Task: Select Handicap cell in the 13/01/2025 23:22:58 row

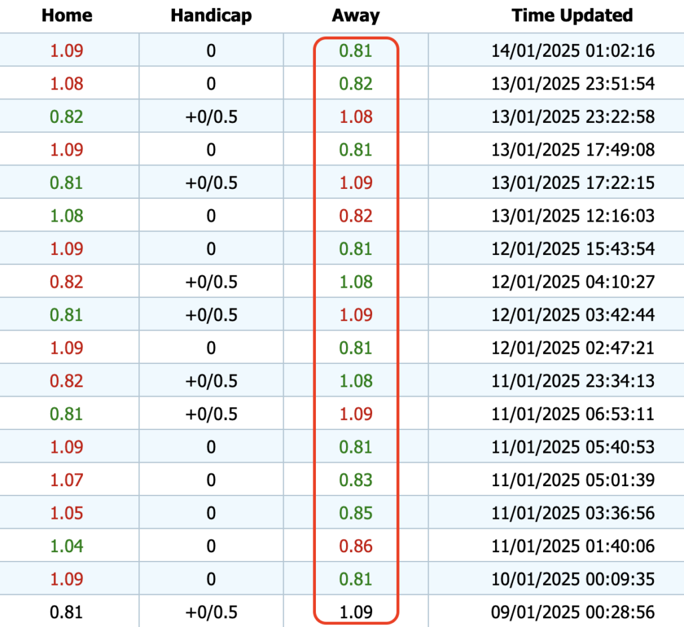Action: click(211, 117)
